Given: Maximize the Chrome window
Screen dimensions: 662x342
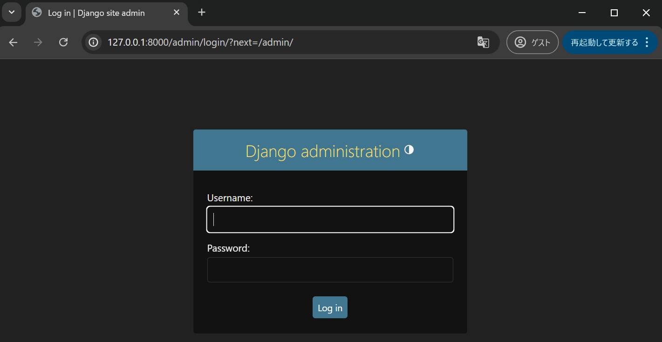Looking at the screenshot, I should coord(614,13).
